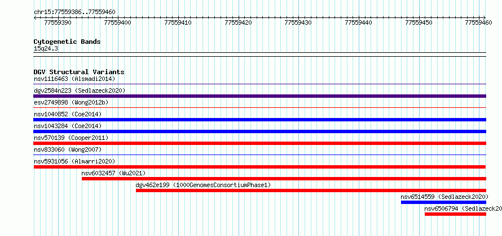Select the nsv570139 (Cooper2011) red bar
Screen dimensions: 502x236
pos(259,143)
